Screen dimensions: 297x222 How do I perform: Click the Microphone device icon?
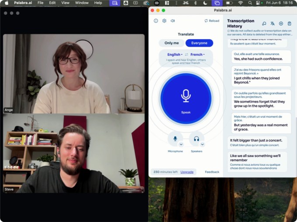(x=175, y=139)
